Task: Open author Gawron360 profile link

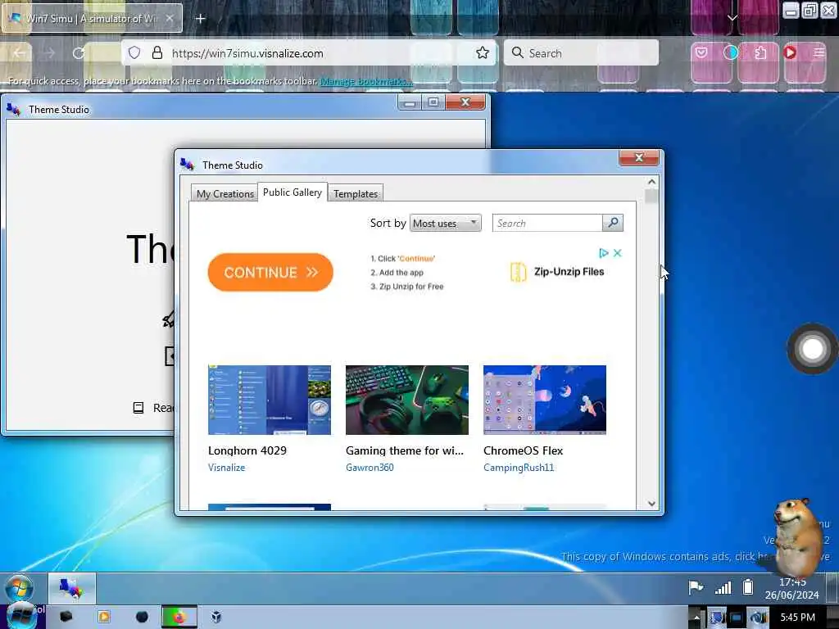Action: (370, 467)
